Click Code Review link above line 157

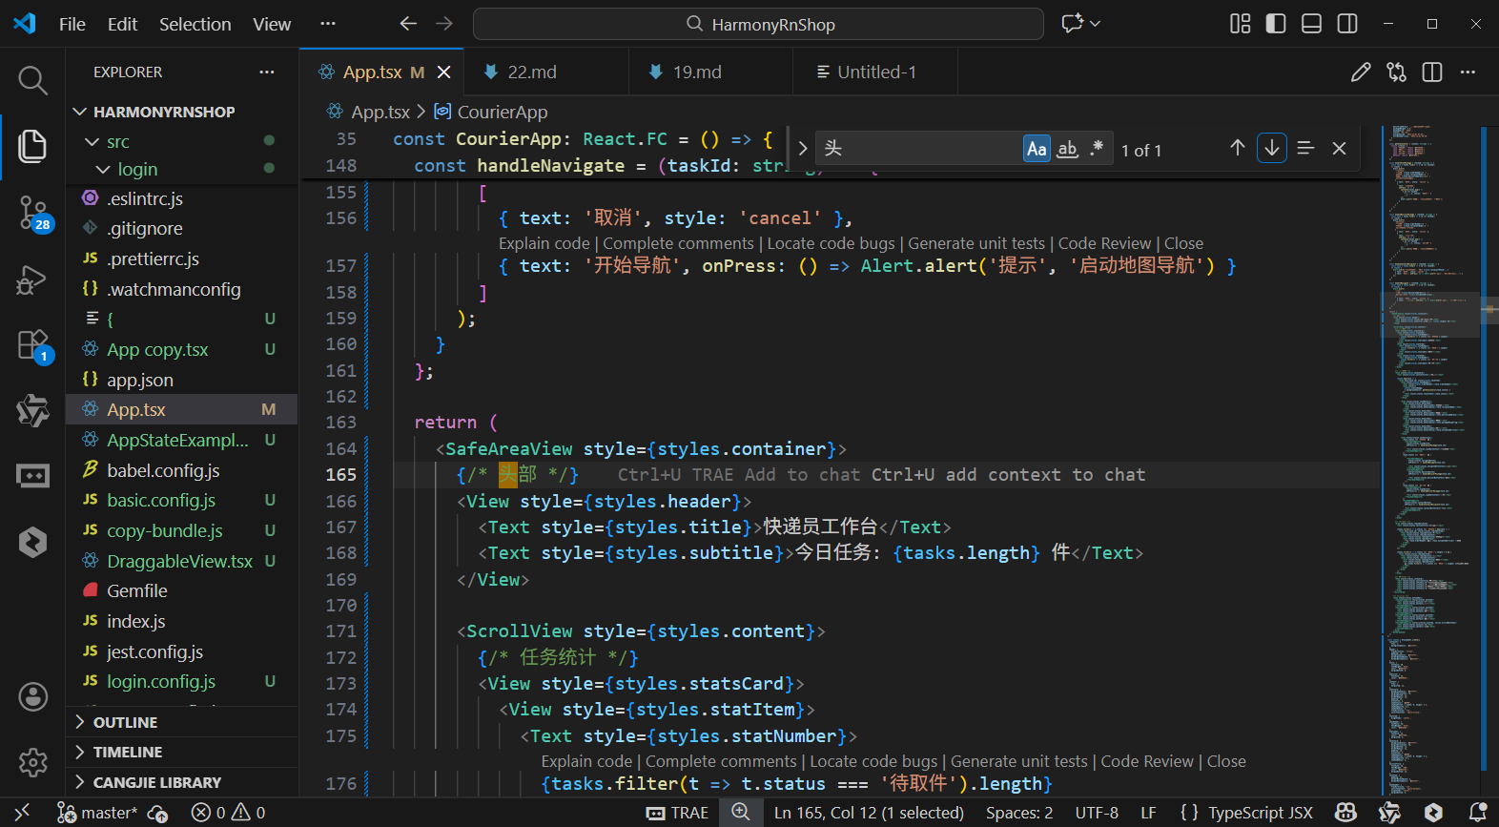(1104, 243)
